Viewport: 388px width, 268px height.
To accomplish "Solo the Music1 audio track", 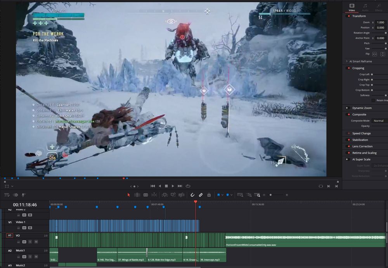I will (30, 257).
